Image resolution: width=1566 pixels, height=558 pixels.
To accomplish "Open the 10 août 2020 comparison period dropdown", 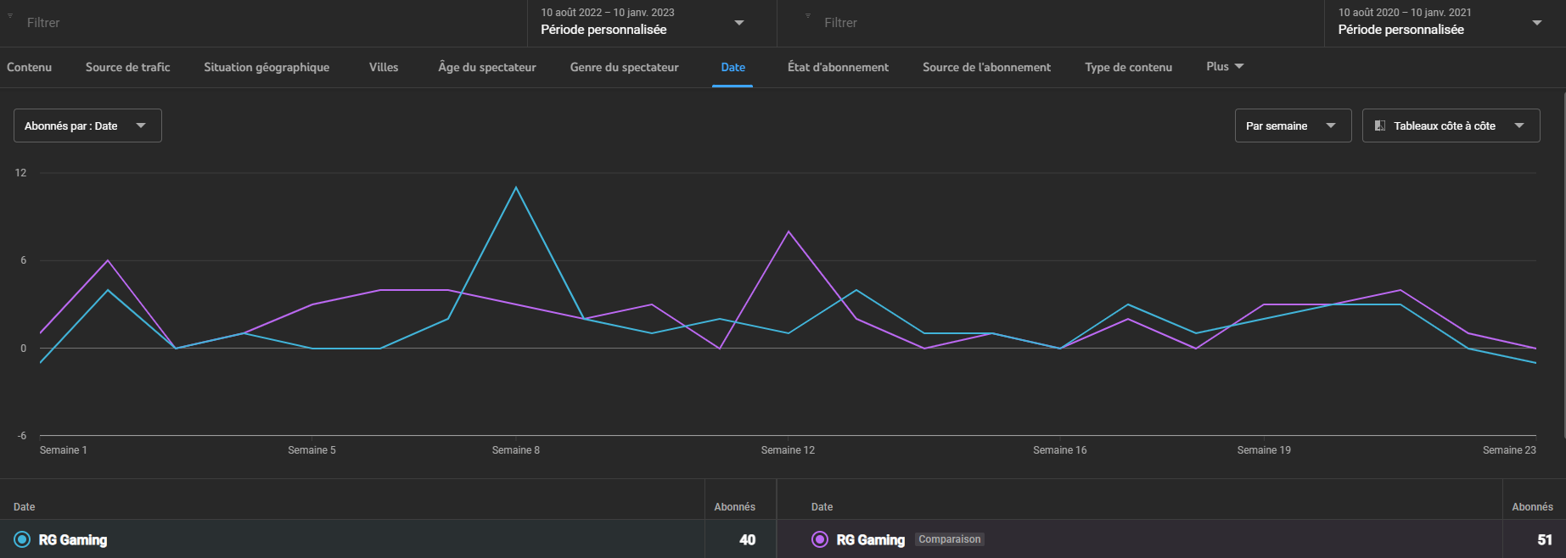I will [1444, 23].
